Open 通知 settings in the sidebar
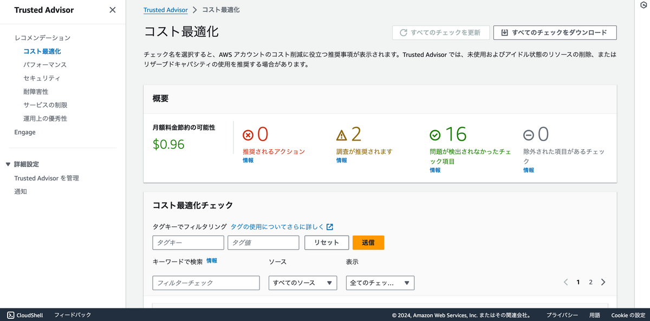This screenshot has width=650, height=321. 21,192
